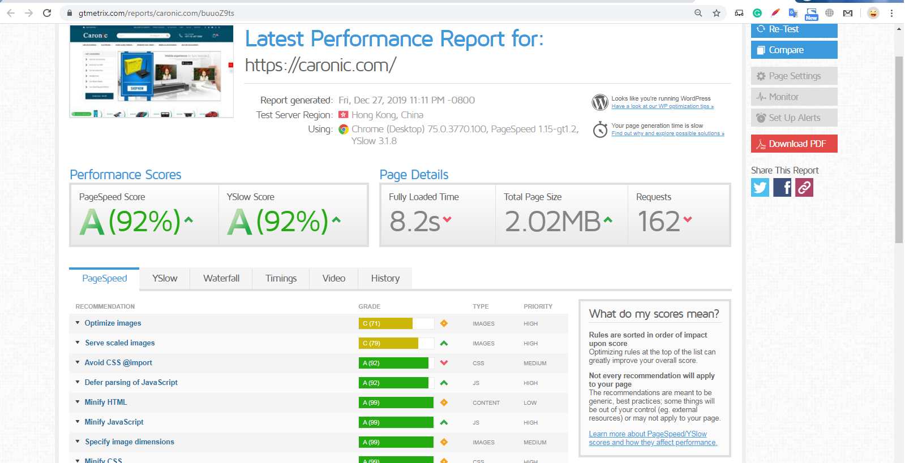This screenshot has height=463, width=905.
Task: Click the Requests red down arrow
Action: pos(688,219)
